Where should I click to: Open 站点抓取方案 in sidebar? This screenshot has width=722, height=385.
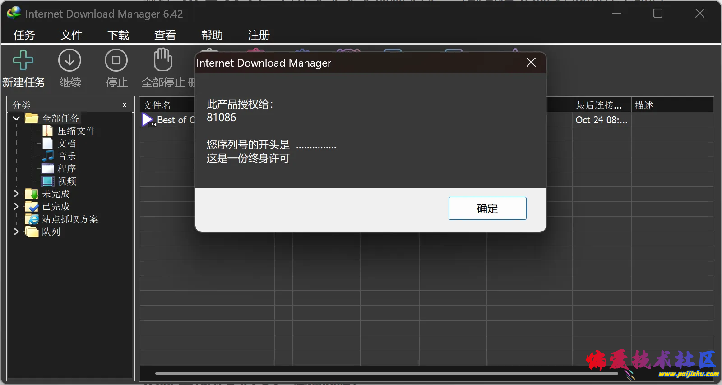pyautogui.click(x=69, y=219)
